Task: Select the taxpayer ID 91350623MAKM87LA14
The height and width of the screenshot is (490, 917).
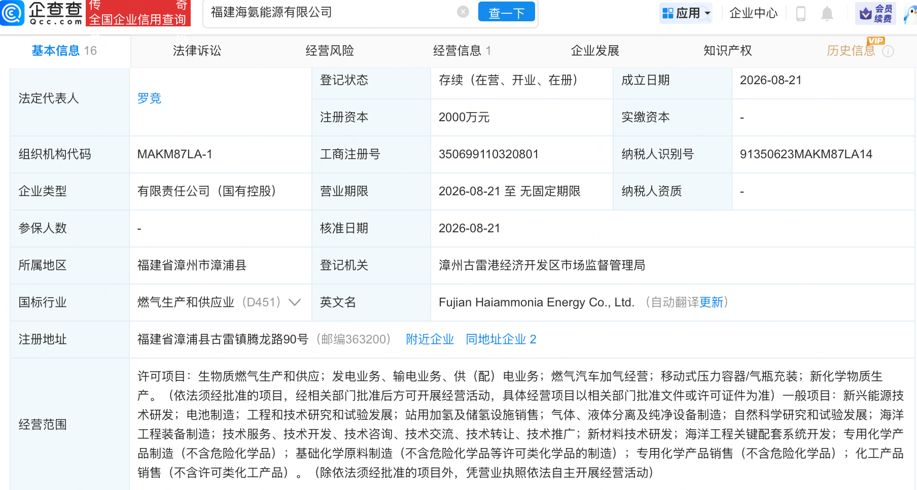Action: point(806,154)
